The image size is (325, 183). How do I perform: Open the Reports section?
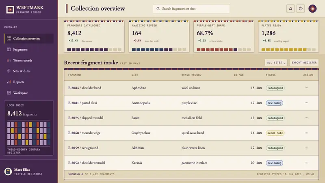pyautogui.click(x=29, y=82)
